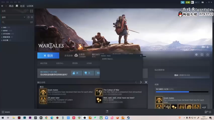Dismiss post-game summary with X

tap(146, 82)
